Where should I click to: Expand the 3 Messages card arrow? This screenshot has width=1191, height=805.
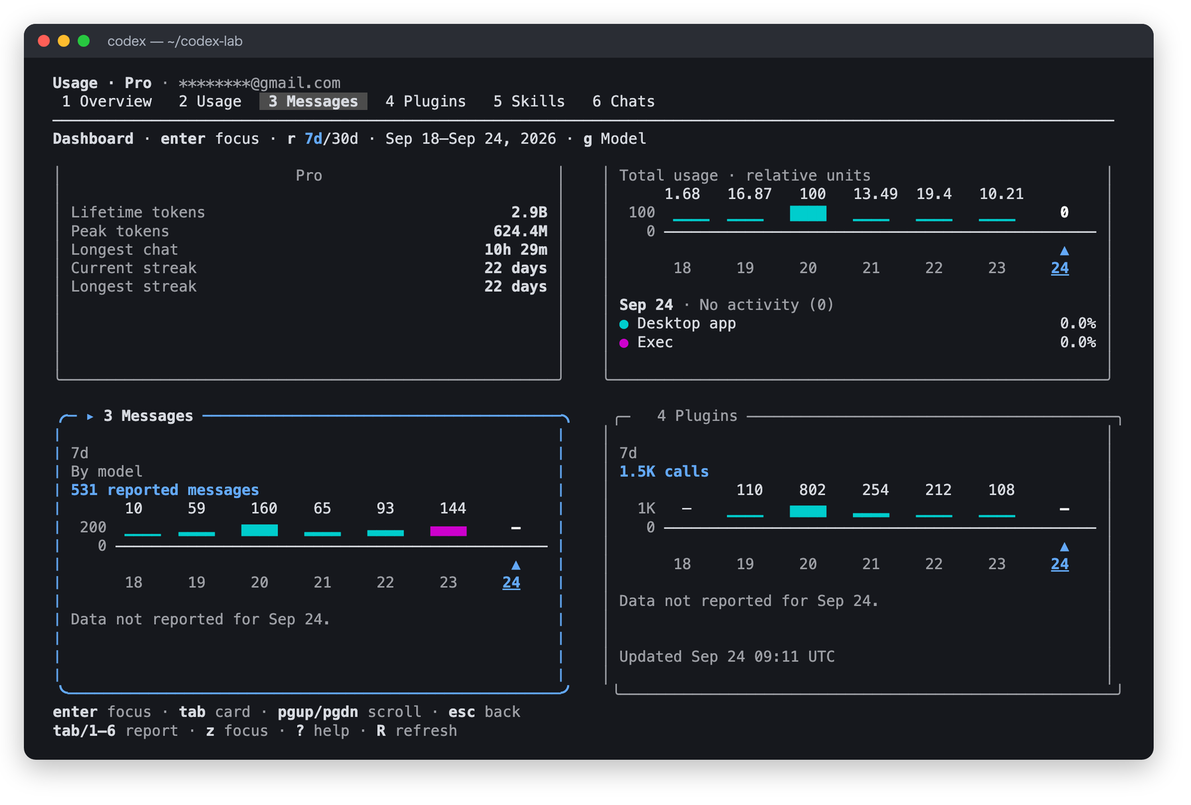click(x=90, y=417)
